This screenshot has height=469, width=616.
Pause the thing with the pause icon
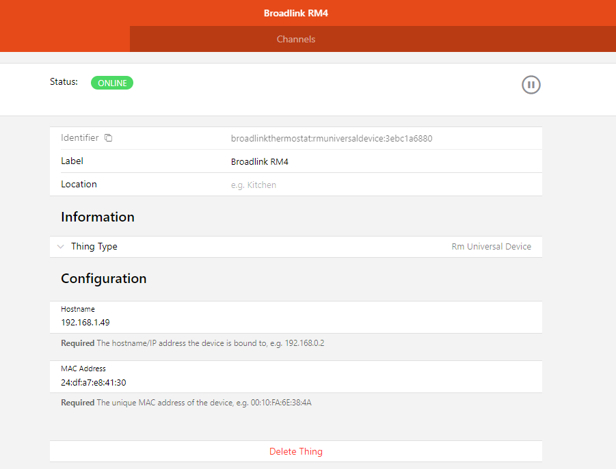point(531,85)
